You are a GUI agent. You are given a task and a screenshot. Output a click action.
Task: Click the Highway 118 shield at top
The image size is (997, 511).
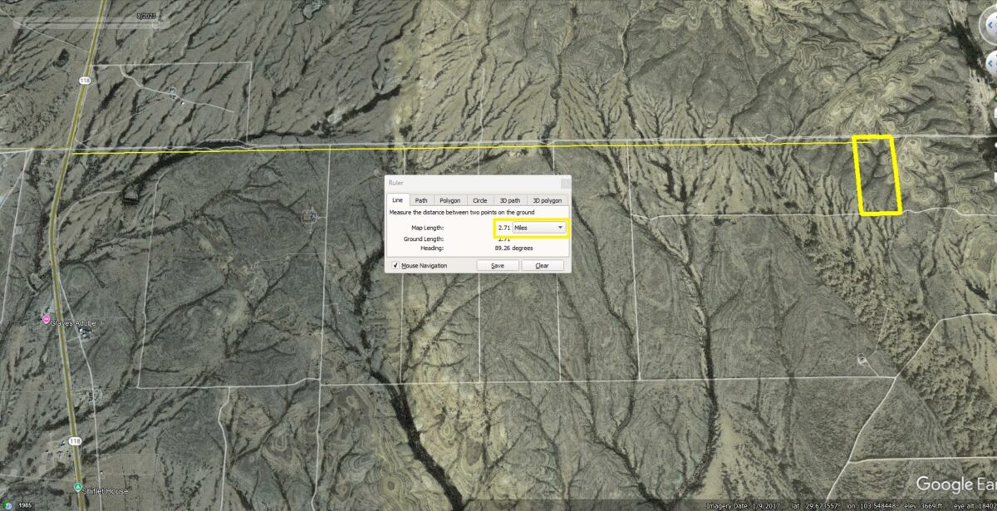pos(84,81)
